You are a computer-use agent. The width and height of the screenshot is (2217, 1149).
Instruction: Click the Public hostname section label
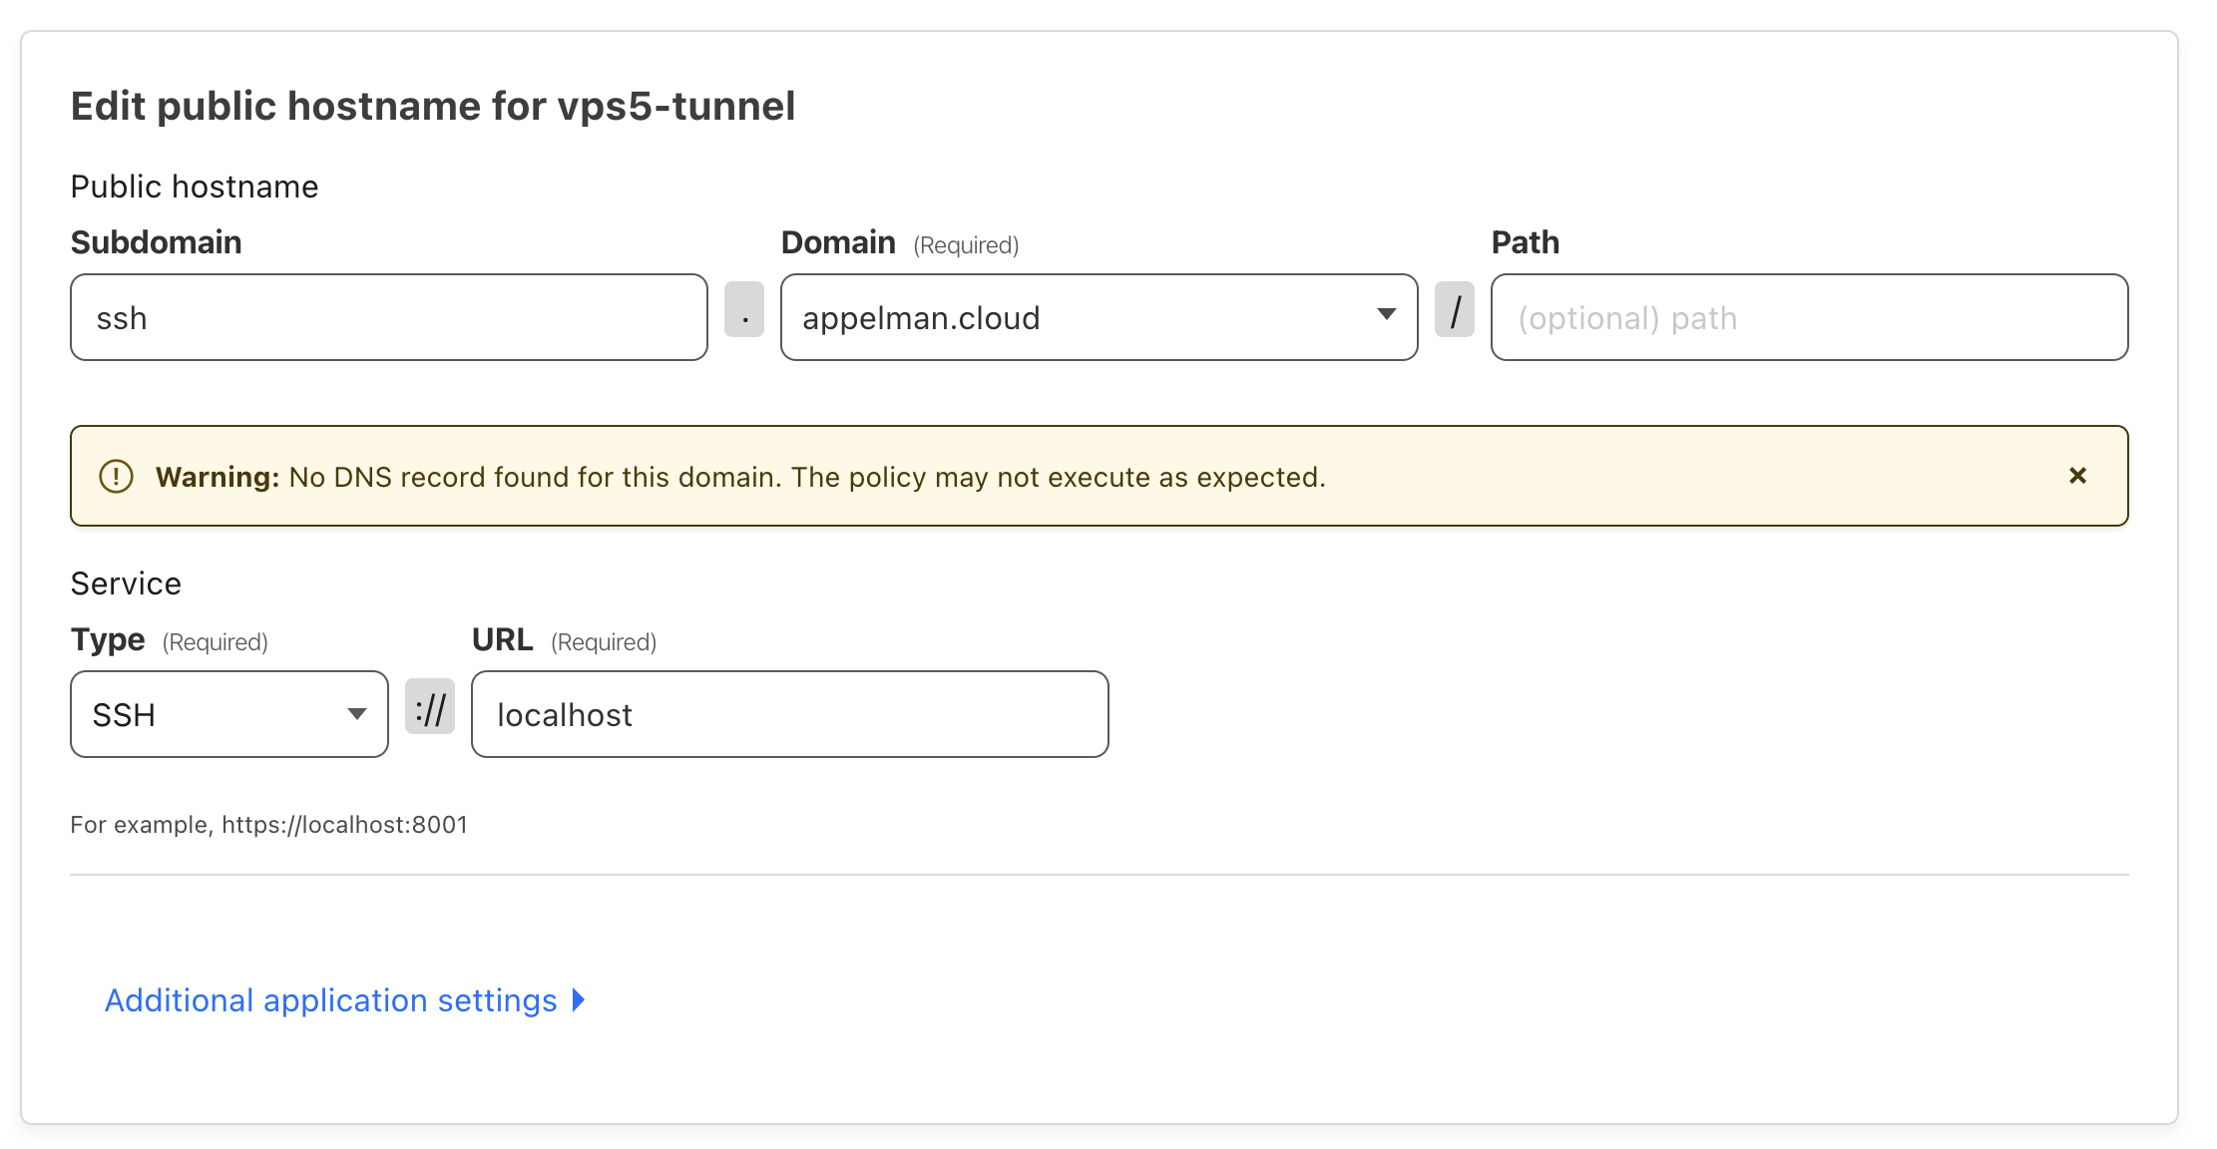[x=194, y=186]
